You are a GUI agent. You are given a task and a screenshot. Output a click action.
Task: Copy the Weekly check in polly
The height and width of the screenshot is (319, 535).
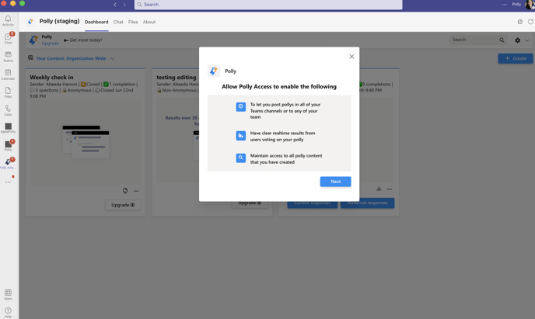125,191
